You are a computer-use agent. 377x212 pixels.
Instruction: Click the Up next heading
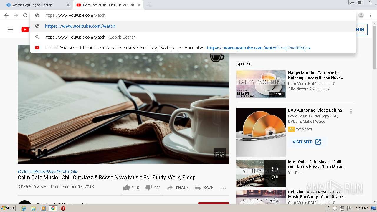(244, 64)
